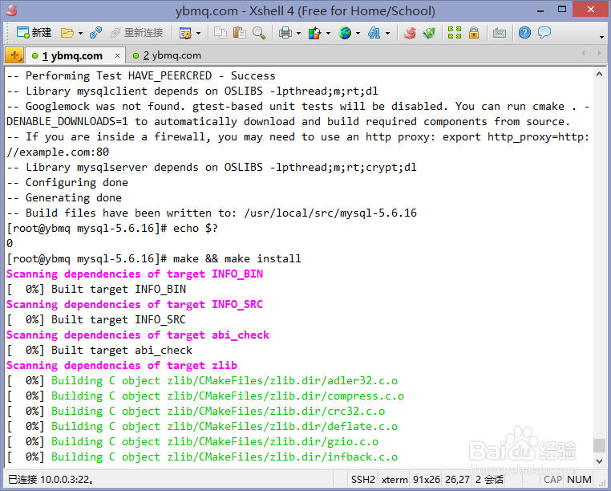Open the session Properties icon

pyautogui.click(x=185, y=33)
